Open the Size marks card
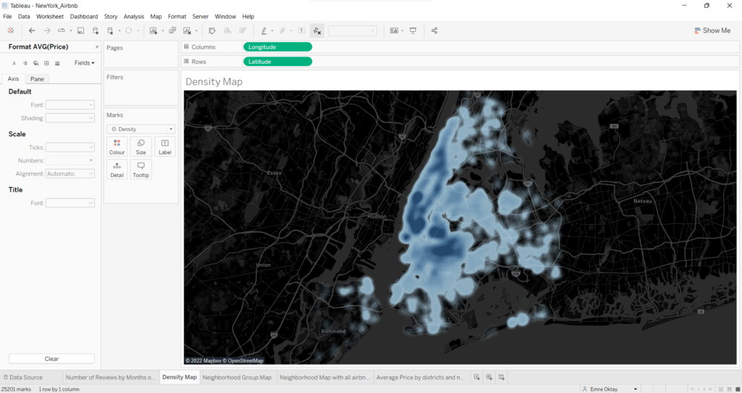Viewport: 742px width, 393px height. [141, 146]
